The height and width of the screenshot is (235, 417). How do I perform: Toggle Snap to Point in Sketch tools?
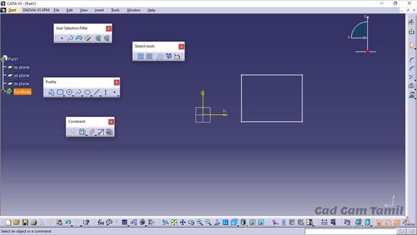click(x=149, y=56)
